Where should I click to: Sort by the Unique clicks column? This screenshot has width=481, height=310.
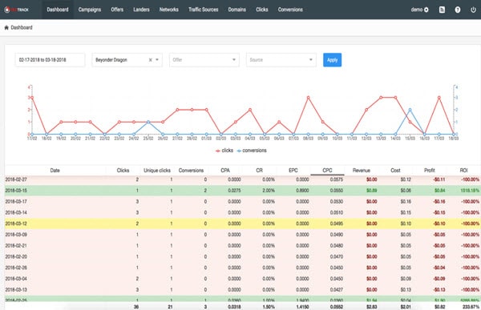pos(157,171)
